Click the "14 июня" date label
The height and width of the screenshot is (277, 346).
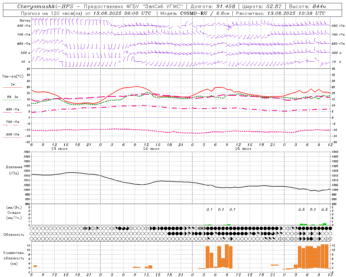[151, 149]
